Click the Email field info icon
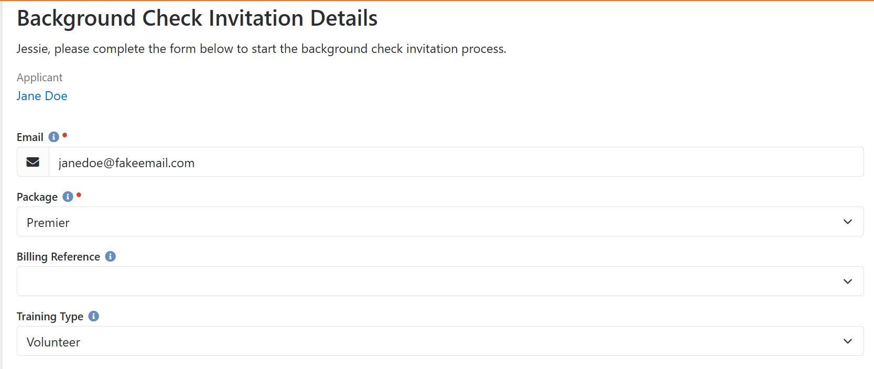The height and width of the screenshot is (369, 874). (54, 137)
